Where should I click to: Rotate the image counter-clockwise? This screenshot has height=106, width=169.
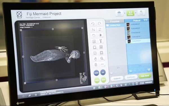pyautogui.click(x=93, y=24)
